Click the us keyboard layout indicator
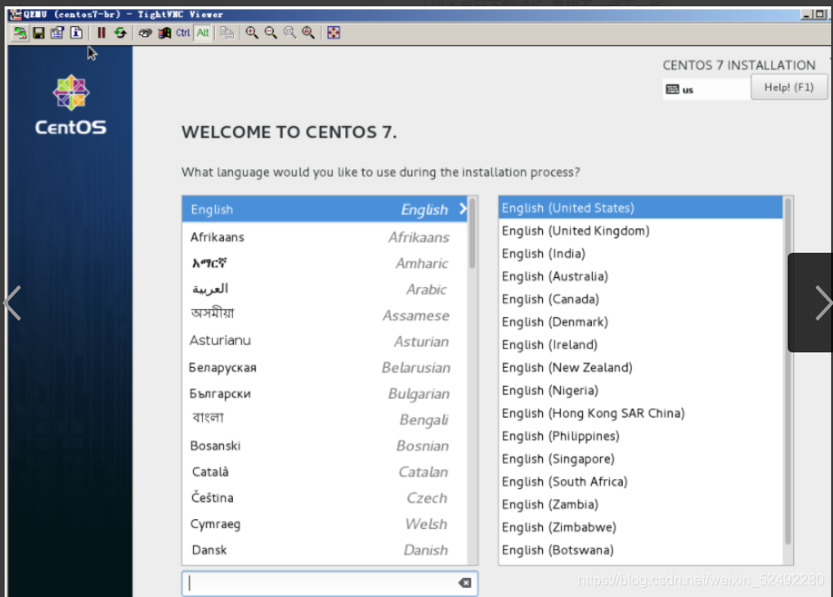Viewport: 833px width, 597px height. (x=706, y=89)
